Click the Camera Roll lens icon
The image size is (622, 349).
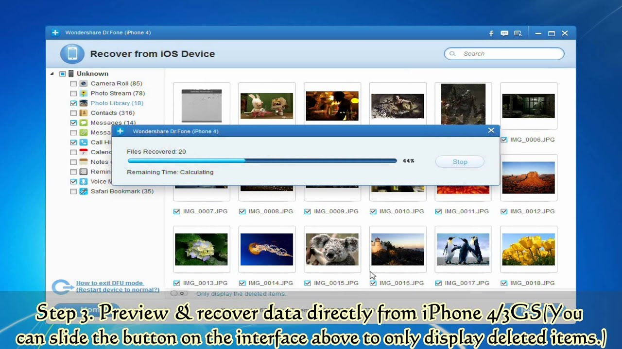click(84, 83)
